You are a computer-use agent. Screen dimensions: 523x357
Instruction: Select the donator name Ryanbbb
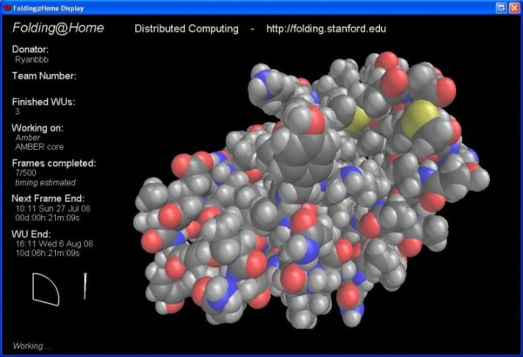(34, 60)
